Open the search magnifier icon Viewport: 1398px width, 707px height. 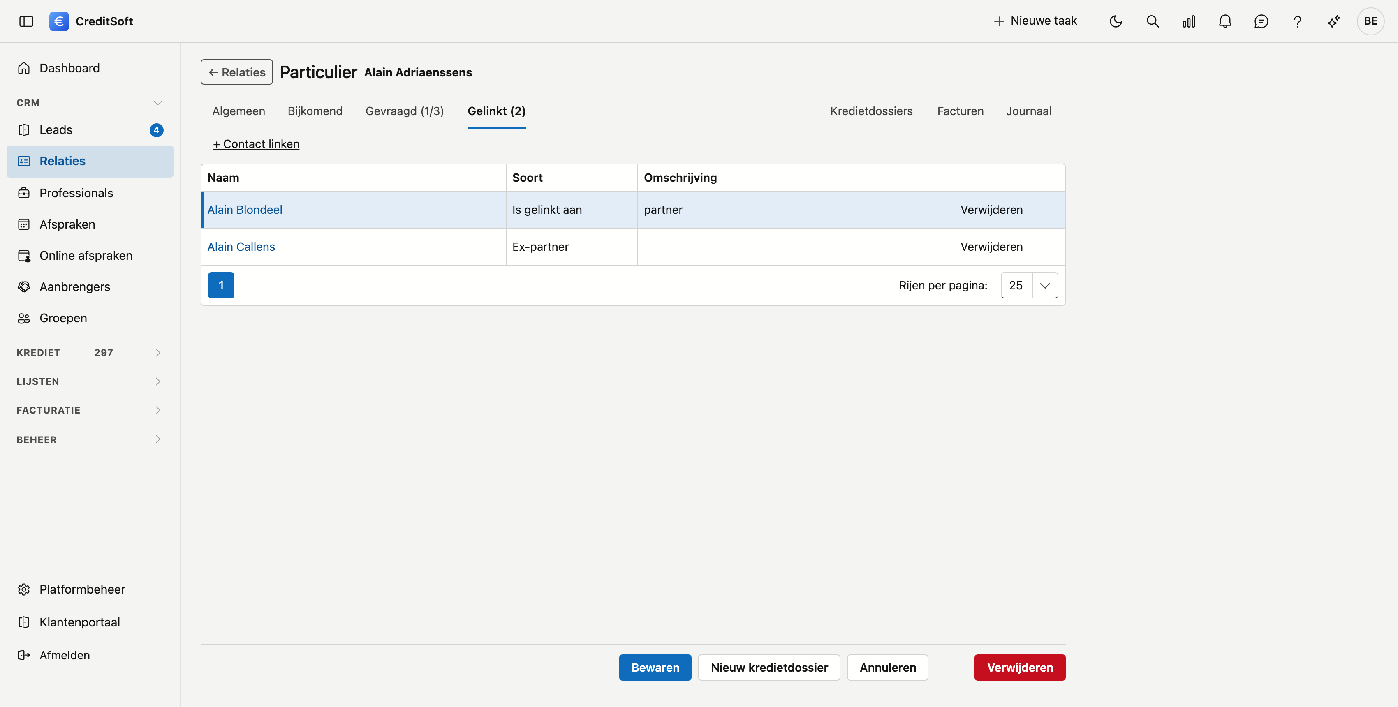[x=1152, y=21]
